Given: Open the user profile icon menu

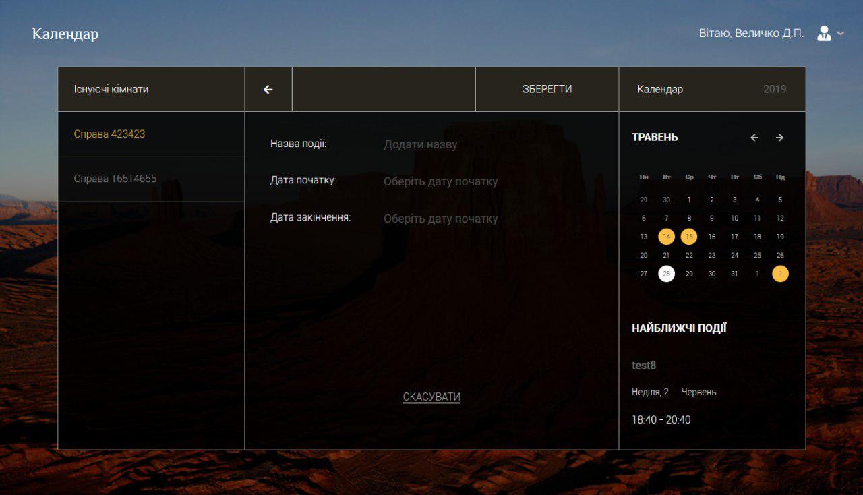Looking at the screenshot, I should point(824,34).
